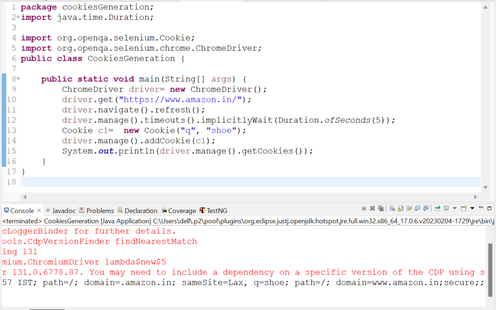
Task: Click console line "mium.ChromiumDriver lambda$new$5"
Action: (84, 262)
